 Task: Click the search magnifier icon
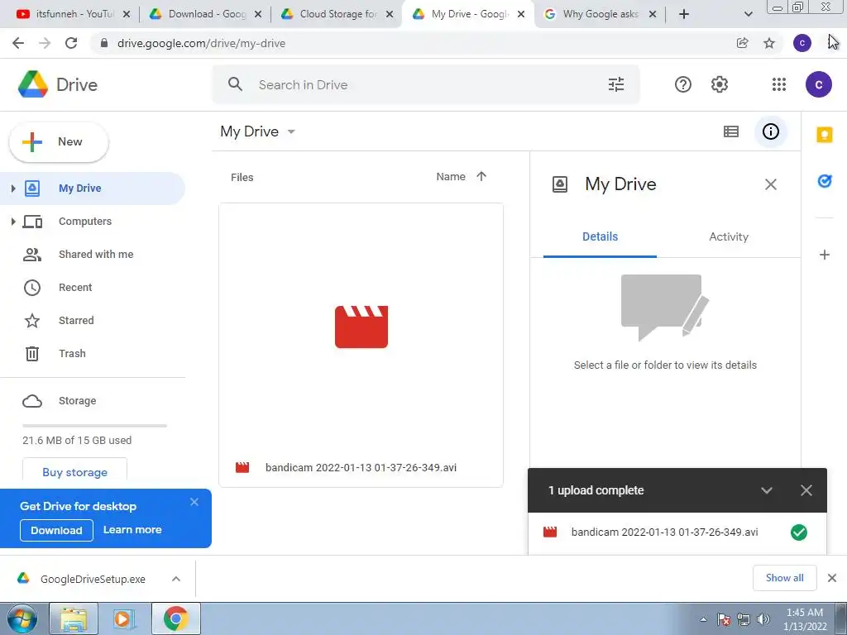[x=235, y=84]
